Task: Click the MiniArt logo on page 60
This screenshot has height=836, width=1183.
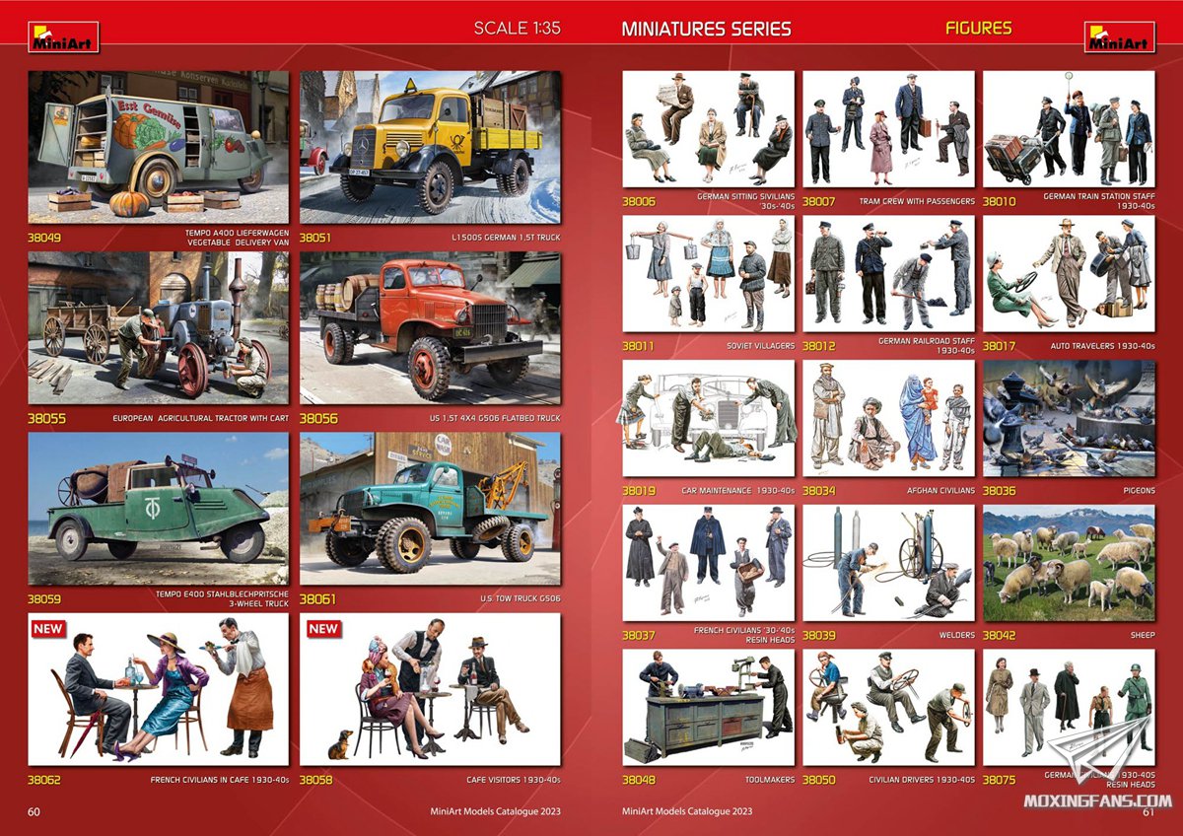Action: point(63,36)
